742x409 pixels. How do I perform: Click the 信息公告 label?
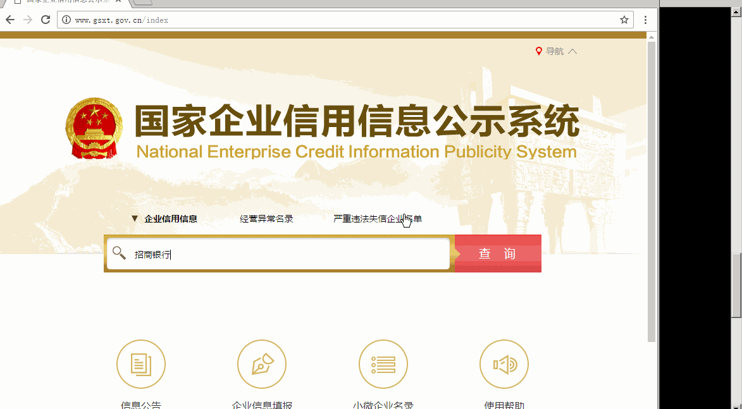click(x=141, y=405)
